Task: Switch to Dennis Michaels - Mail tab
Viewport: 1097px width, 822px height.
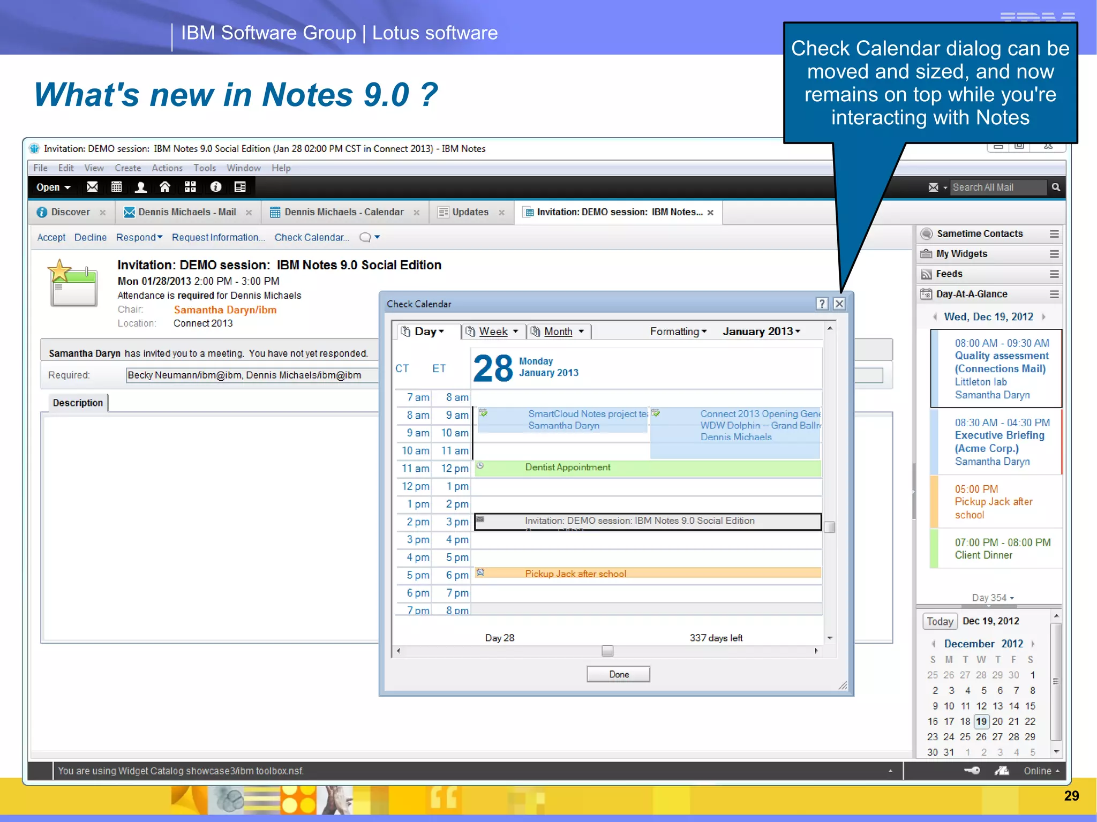Action: pos(187,212)
